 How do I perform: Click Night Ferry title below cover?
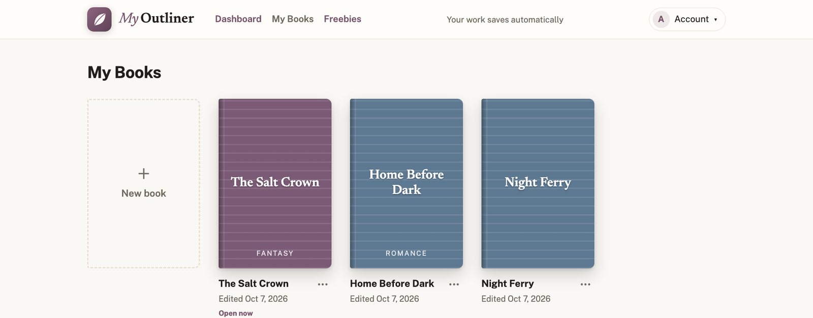point(508,283)
